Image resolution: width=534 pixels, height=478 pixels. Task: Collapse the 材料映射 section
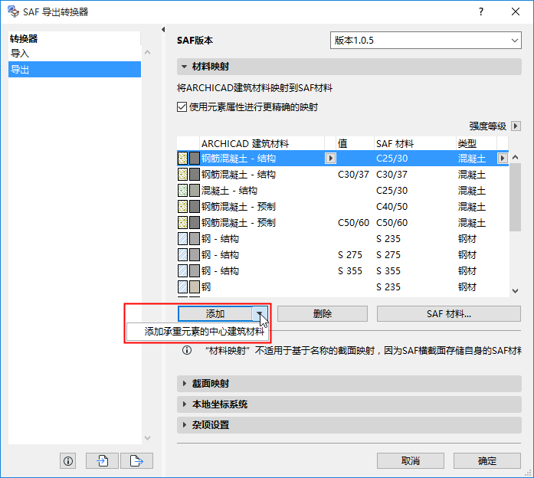click(184, 67)
